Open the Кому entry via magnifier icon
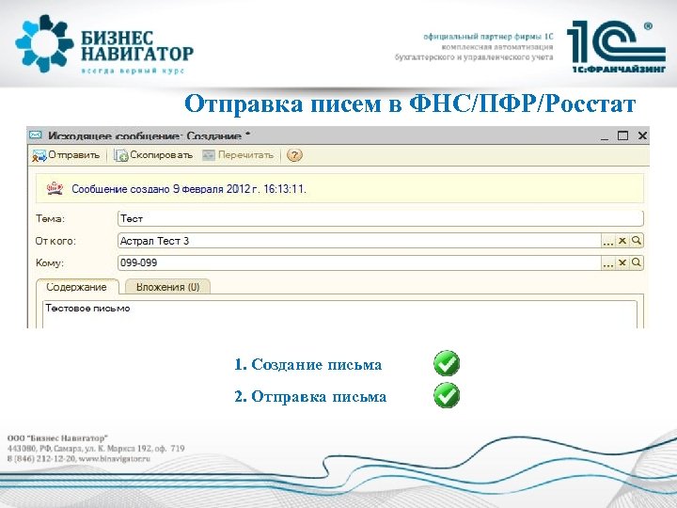677x508 pixels. pos(637,262)
